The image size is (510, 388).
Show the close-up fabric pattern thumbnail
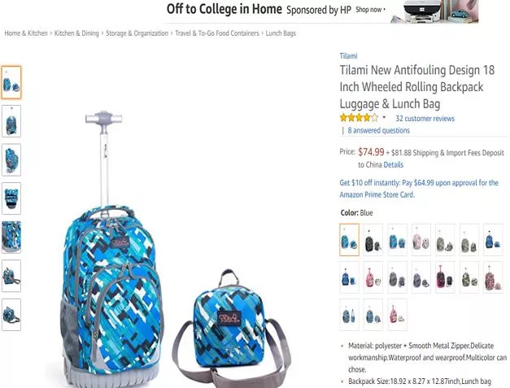click(x=11, y=237)
